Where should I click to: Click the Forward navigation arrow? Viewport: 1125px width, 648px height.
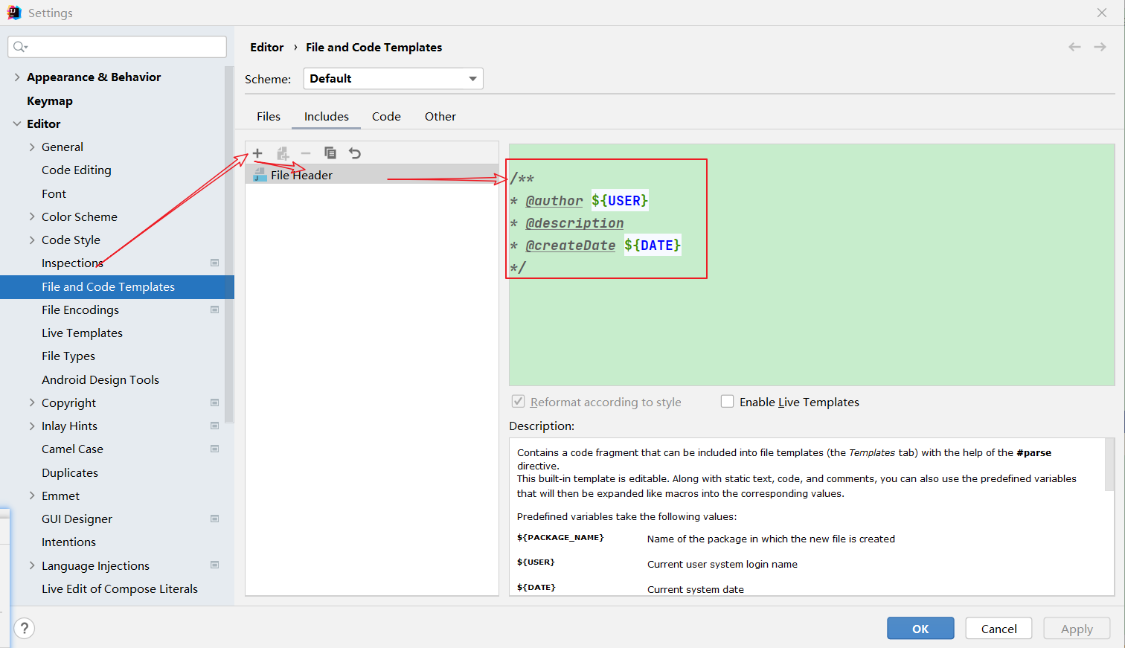1100,47
